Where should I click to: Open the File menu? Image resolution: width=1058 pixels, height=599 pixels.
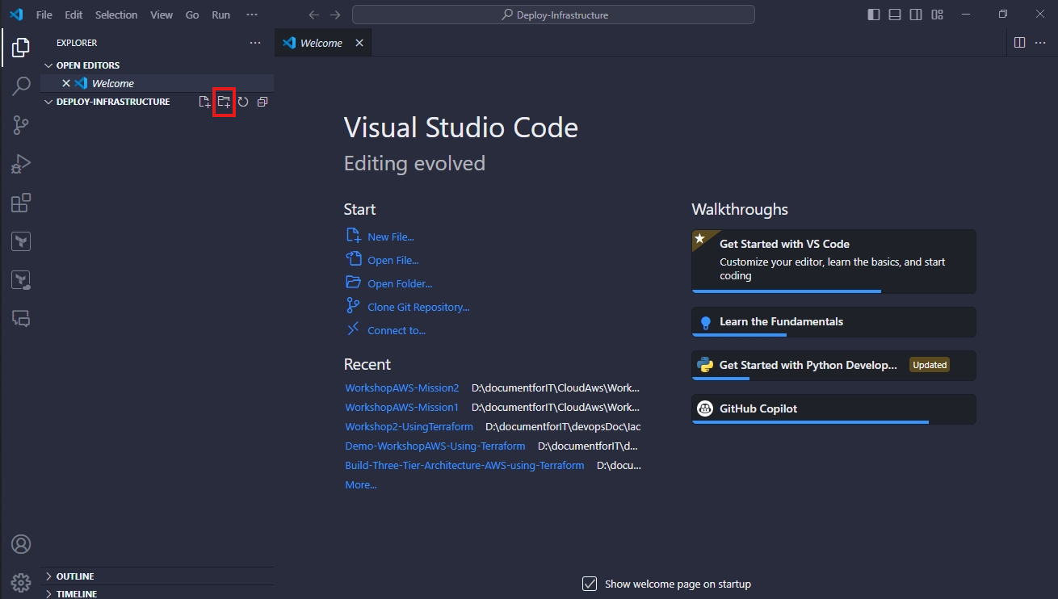pyautogui.click(x=44, y=15)
